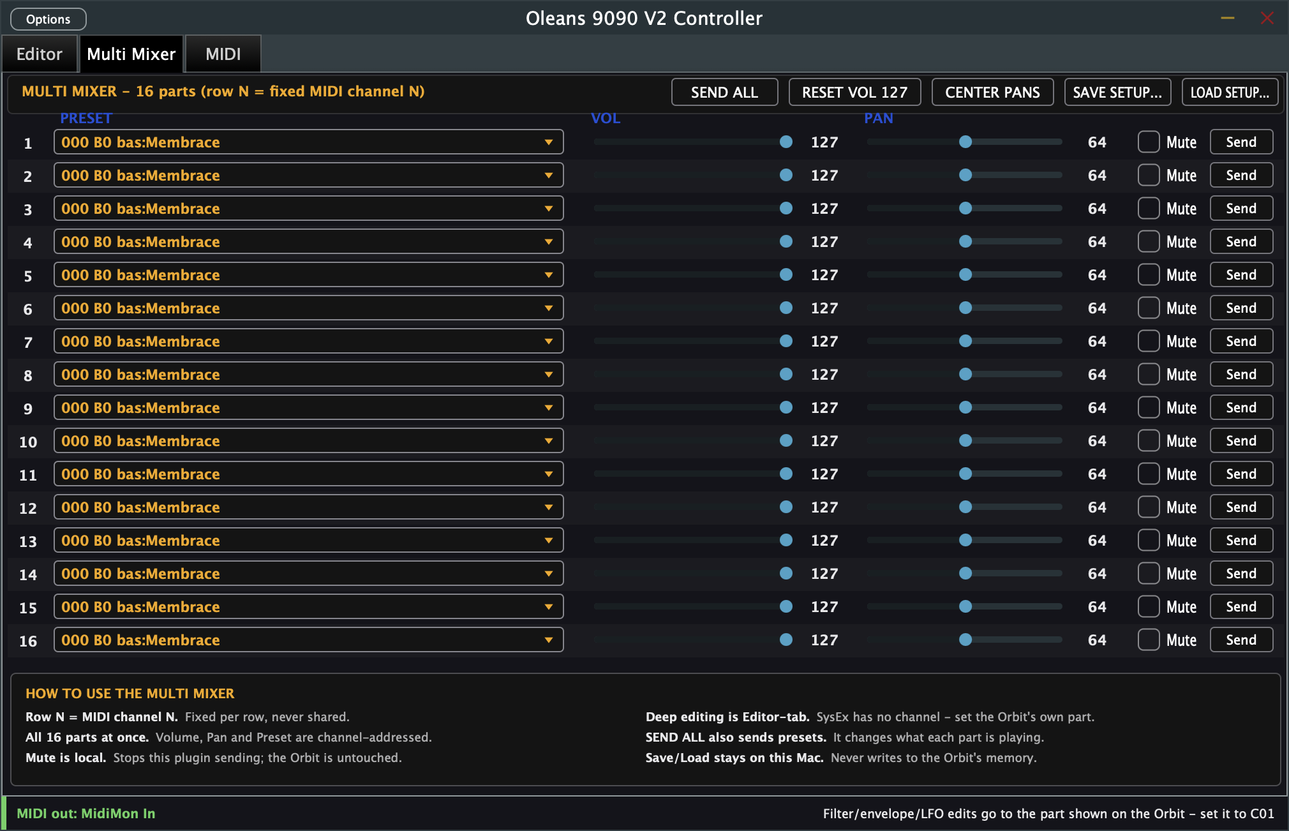
Task: Open the MIDI tab
Action: coord(223,54)
